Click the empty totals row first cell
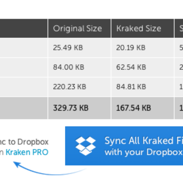Image resolution: width=183 pixels, height=183 pixels. pyautogui.click(x=24, y=108)
